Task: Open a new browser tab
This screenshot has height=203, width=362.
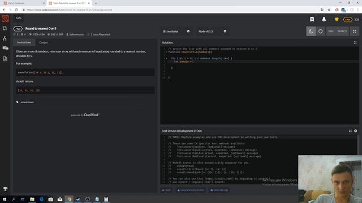Action: tap(96, 3)
